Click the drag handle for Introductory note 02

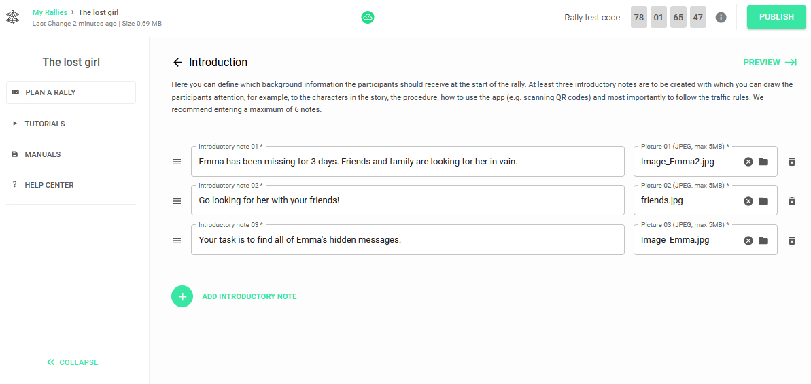176,201
